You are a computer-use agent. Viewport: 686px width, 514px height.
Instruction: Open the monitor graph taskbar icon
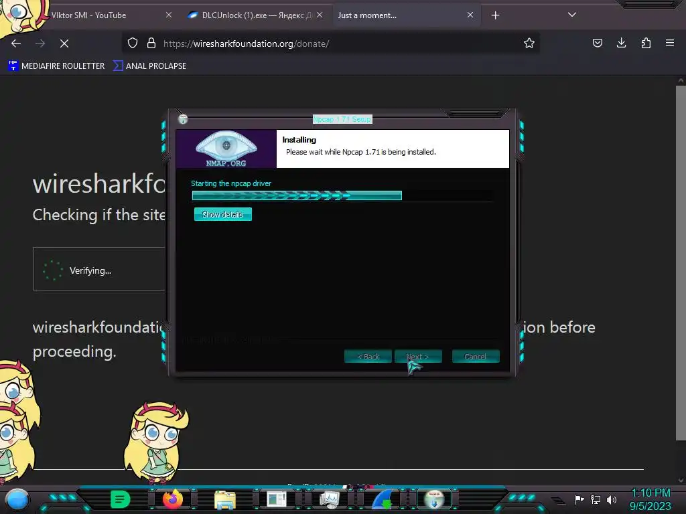tap(329, 499)
